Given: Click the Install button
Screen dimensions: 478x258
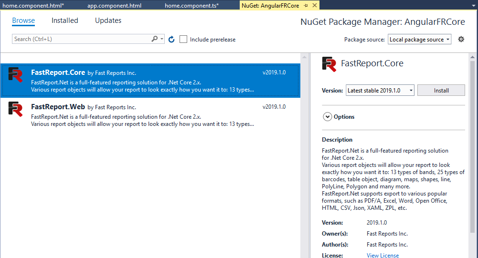Looking at the screenshot, I should coord(441,90).
